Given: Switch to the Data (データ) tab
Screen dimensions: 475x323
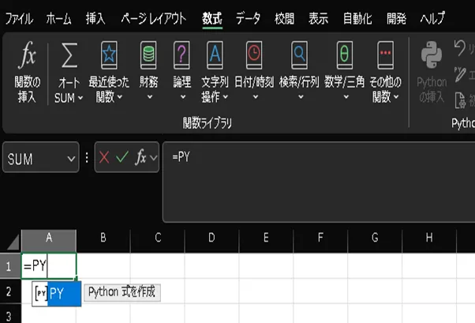Looking at the screenshot, I should (x=248, y=18).
